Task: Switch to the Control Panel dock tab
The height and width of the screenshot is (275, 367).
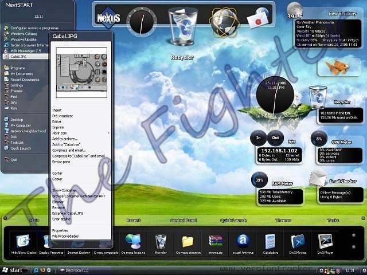Action: 183,220
